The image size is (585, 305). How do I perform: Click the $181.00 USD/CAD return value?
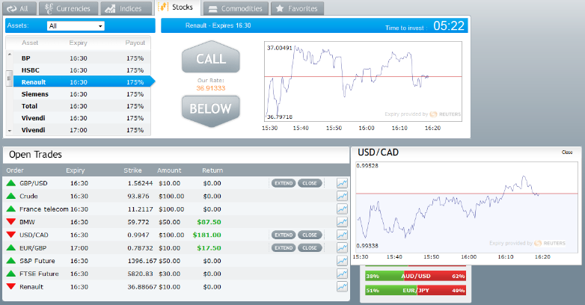click(x=206, y=235)
